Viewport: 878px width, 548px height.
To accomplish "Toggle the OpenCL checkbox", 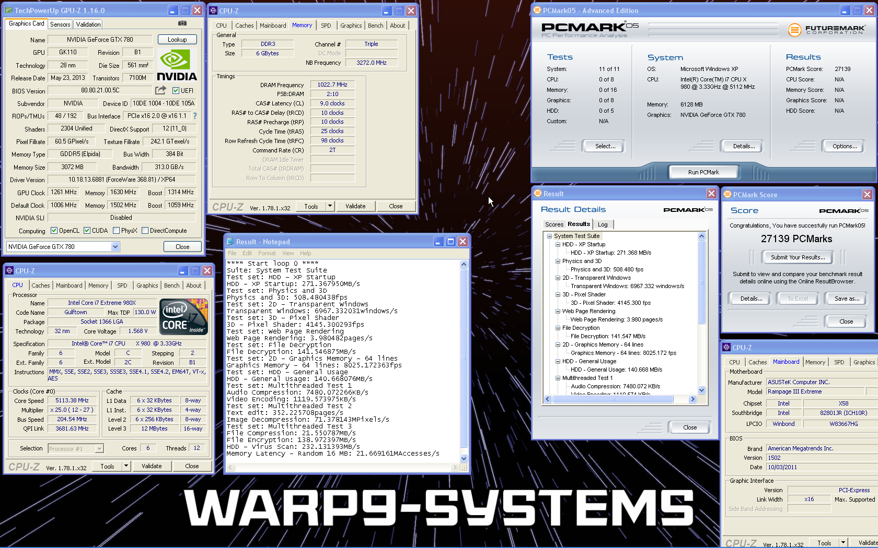I will click(54, 230).
